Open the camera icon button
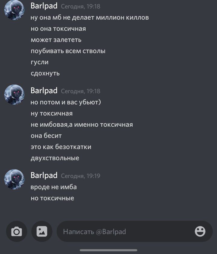The height and width of the screenshot is (254, 217). pyautogui.click(x=17, y=231)
